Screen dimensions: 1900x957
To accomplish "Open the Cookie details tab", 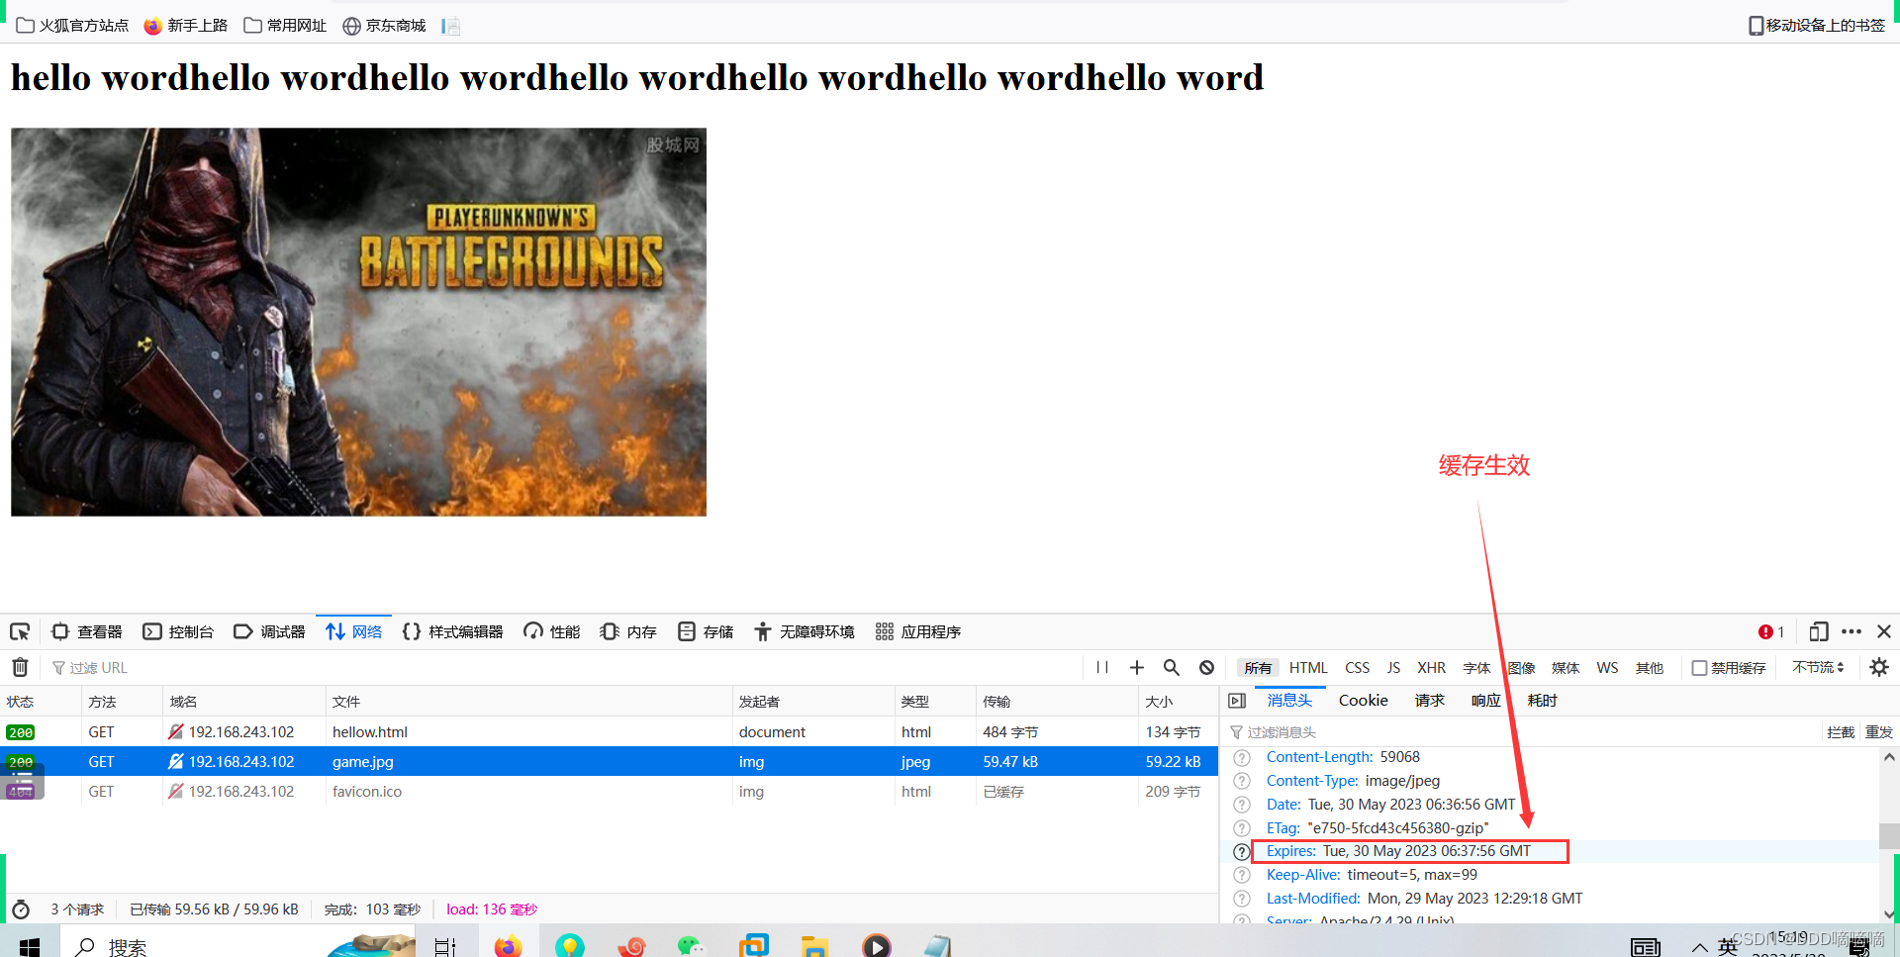I will (1363, 701).
